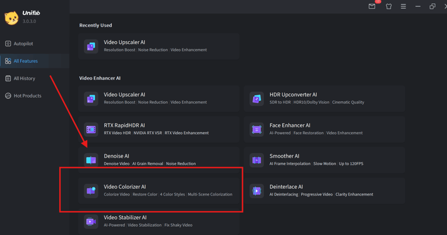Click the Face Enhancer AI icon
The height and width of the screenshot is (235, 447).
point(256,129)
